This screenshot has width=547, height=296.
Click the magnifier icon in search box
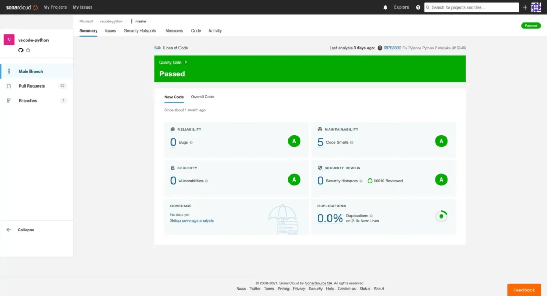[x=428, y=7]
